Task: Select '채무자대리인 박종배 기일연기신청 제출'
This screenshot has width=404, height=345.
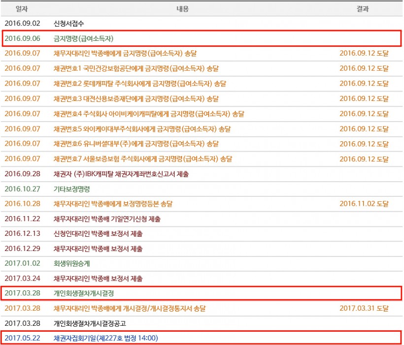Action: [x=107, y=220]
